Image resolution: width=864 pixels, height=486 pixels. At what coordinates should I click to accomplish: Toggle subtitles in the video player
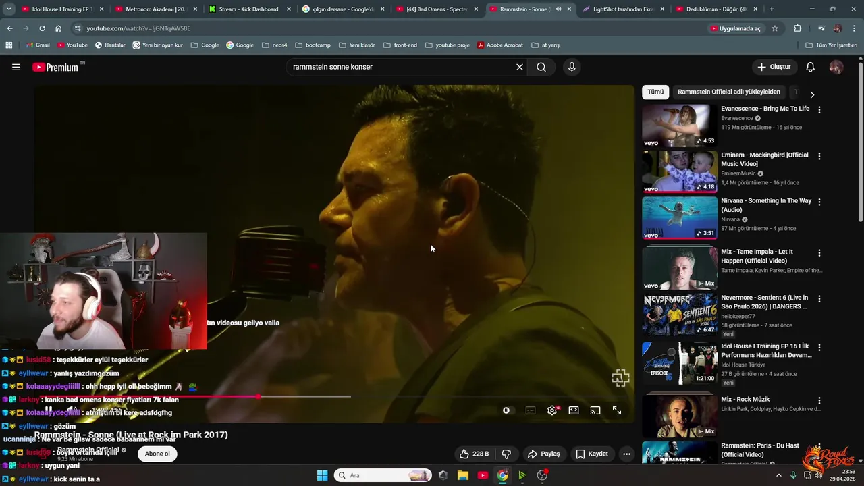click(x=531, y=410)
